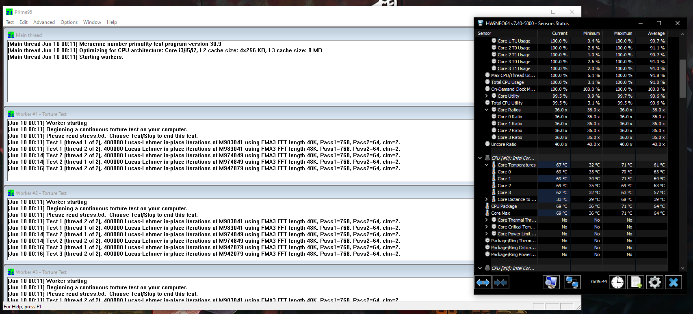This screenshot has width=693, height=314.
Task: Click the Worker #2 window icon
Action: (11, 193)
